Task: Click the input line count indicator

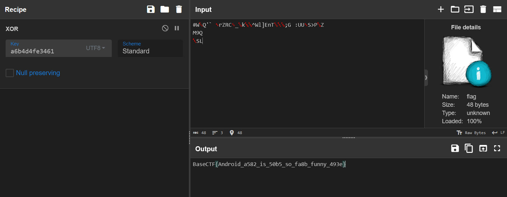Action: pos(218,133)
